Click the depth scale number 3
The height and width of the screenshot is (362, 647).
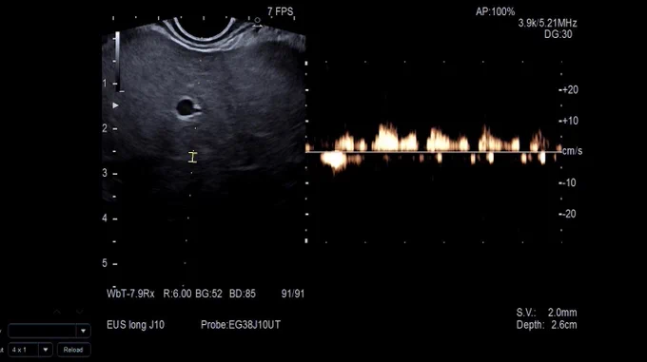105,173
